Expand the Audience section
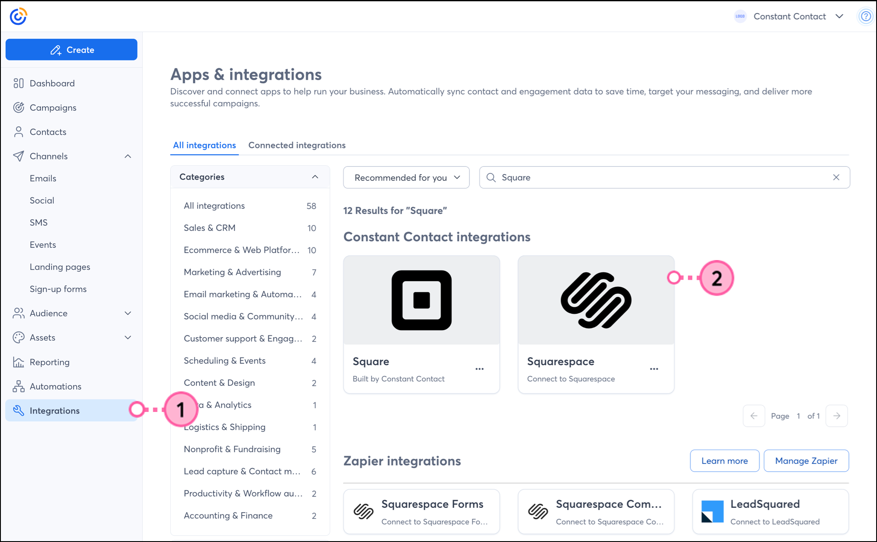 coord(128,313)
